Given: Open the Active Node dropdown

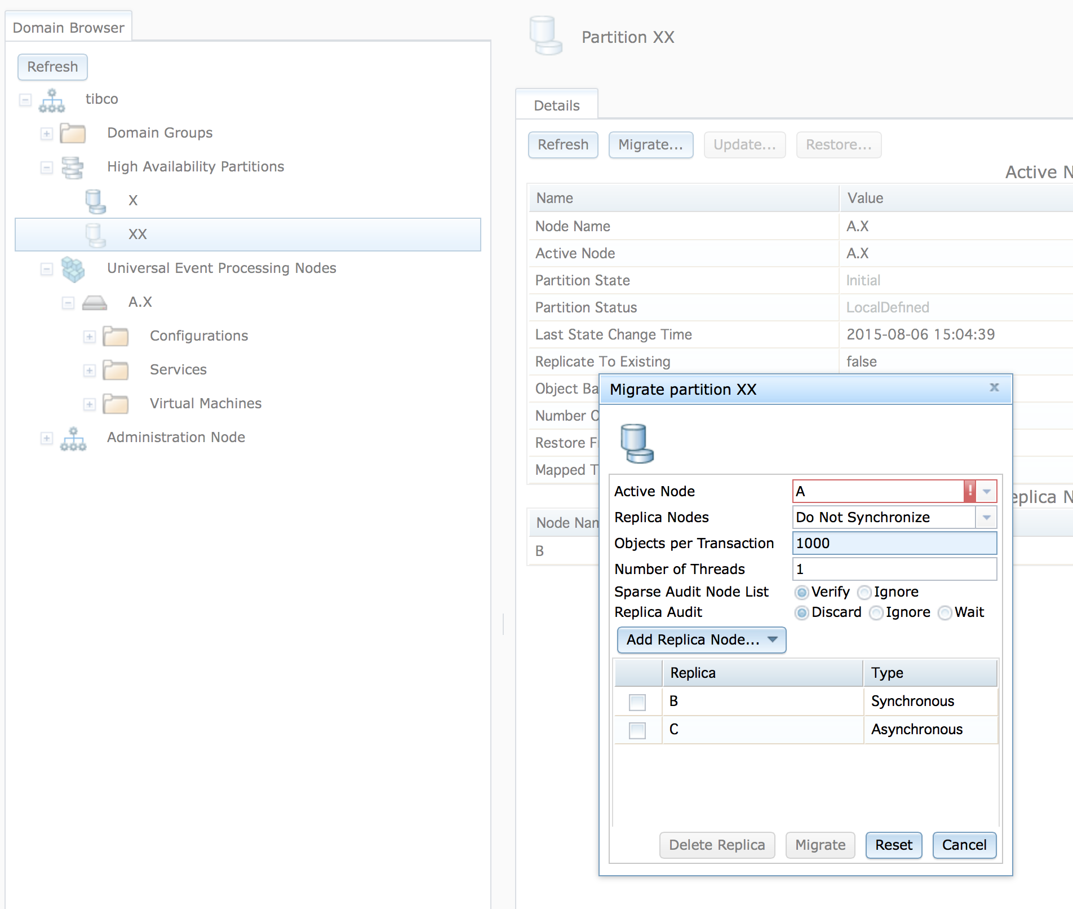Looking at the screenshot, I should (x=986, y=491).
